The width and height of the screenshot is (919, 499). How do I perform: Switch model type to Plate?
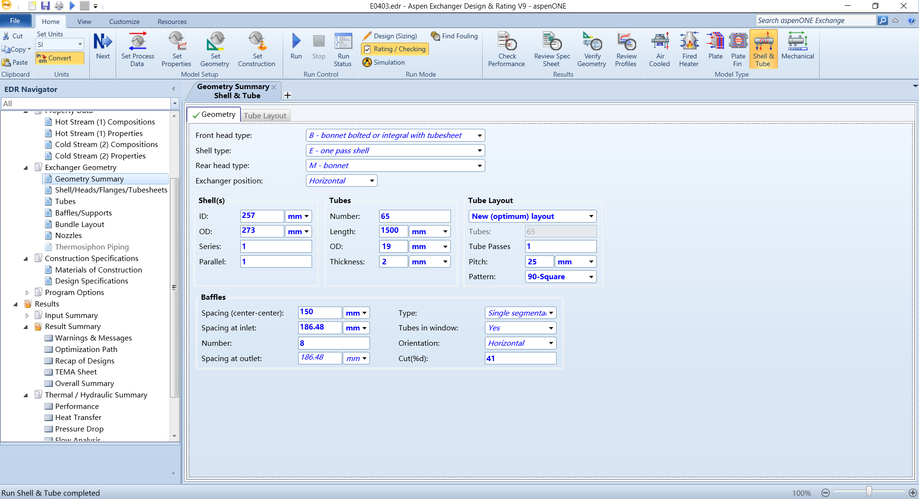pos(716,46)
